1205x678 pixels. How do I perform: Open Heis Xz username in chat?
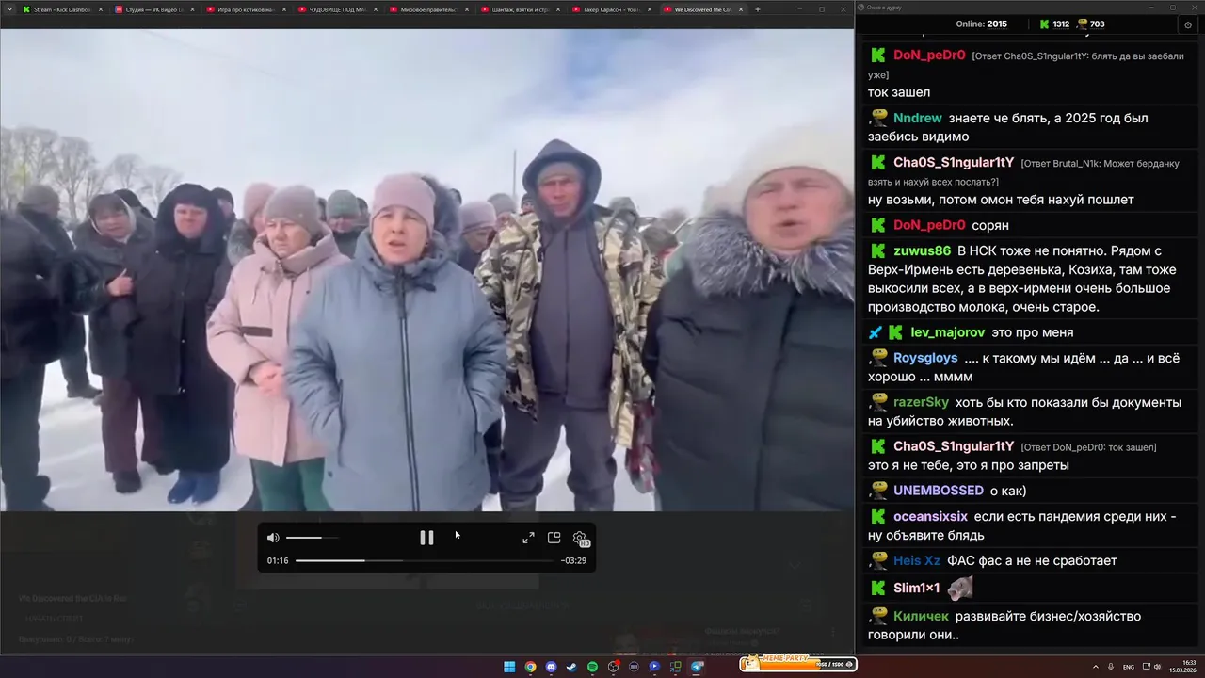917,560
